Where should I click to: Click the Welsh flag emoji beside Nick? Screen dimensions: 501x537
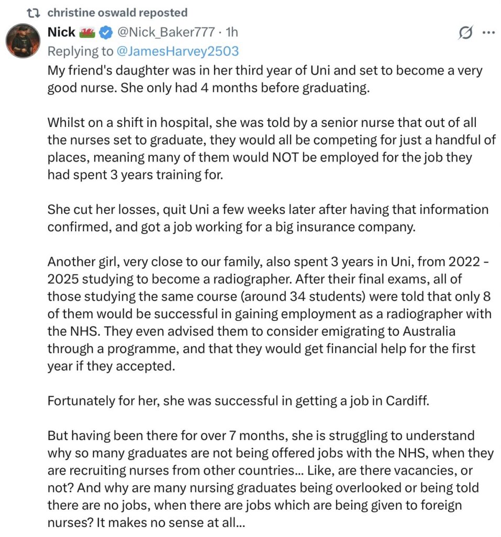[x=87, y=33]
